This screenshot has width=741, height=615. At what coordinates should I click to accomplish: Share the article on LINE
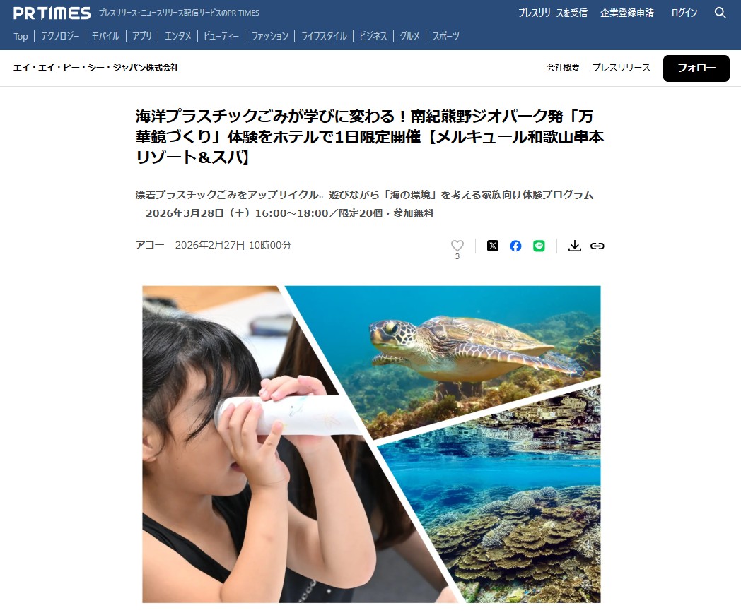(x=539, y=246)
